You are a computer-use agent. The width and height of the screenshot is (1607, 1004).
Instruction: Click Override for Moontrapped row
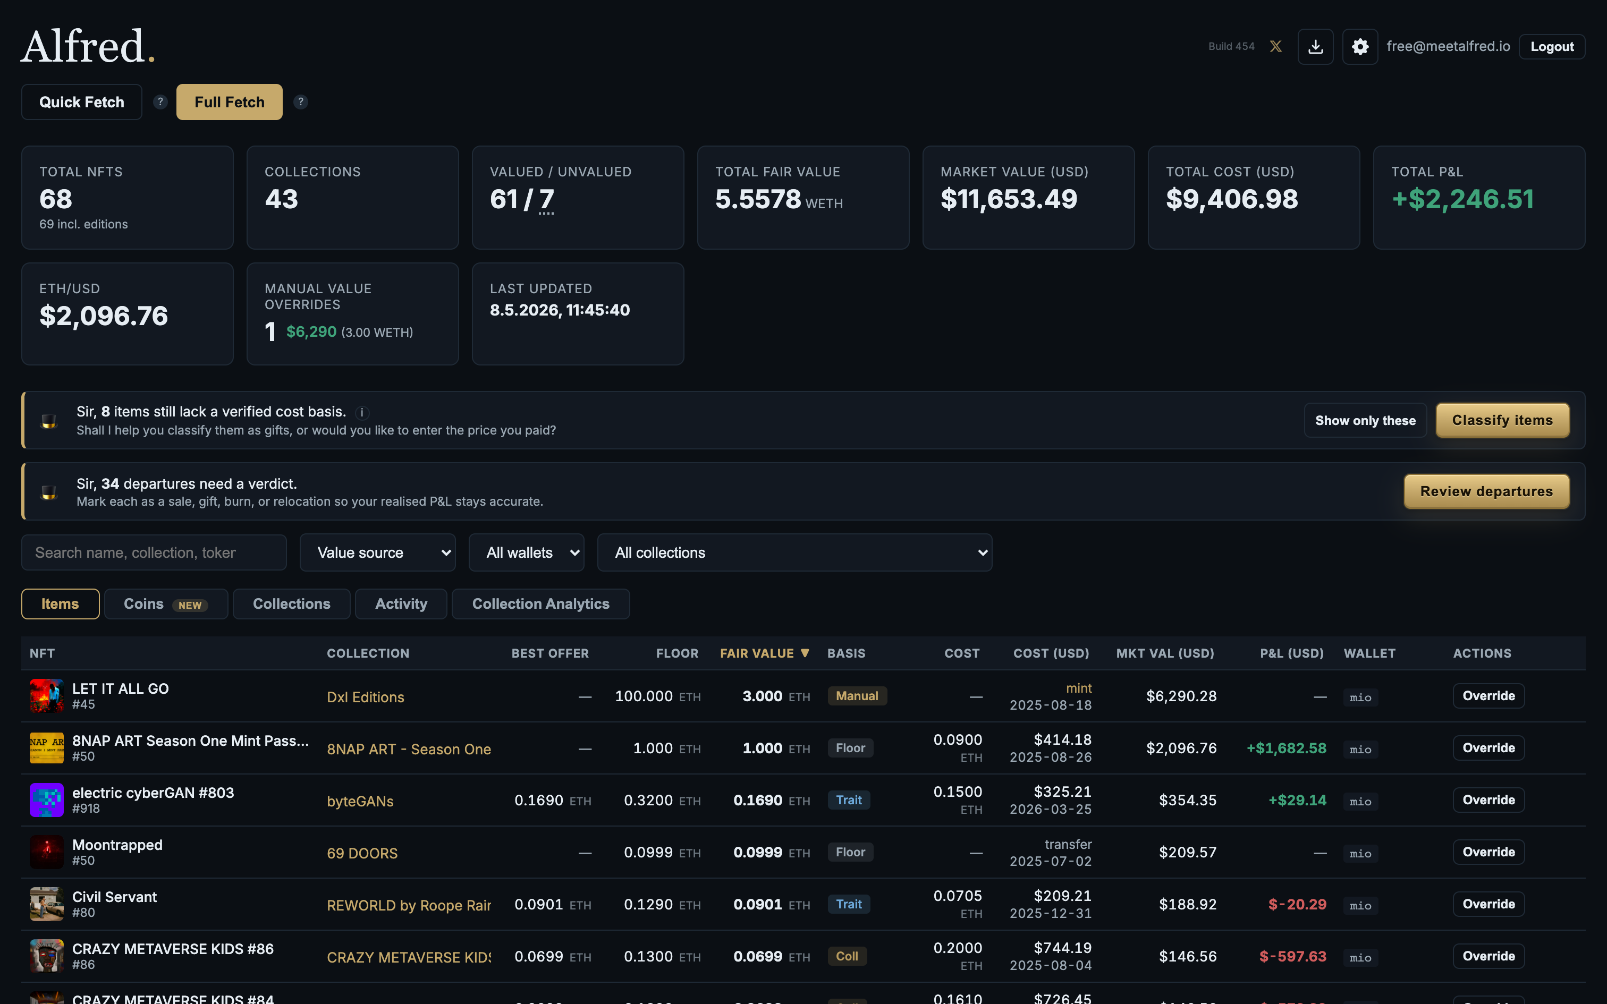[1488, 852]
